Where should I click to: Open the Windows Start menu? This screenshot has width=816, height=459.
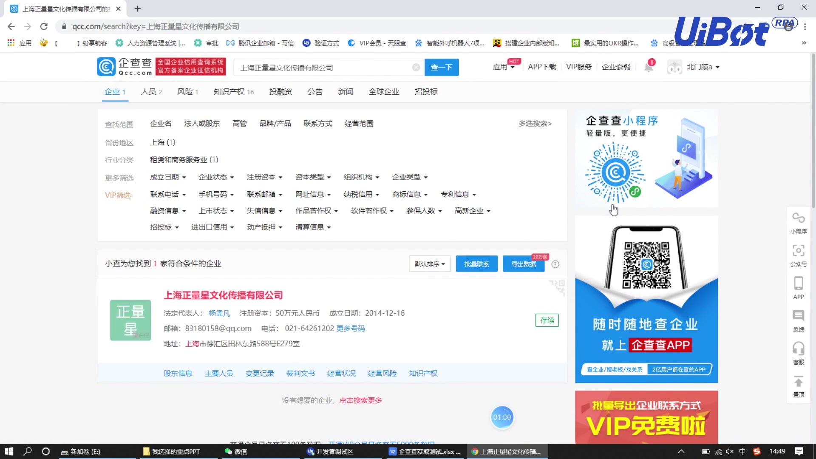[x=9, y=451]
